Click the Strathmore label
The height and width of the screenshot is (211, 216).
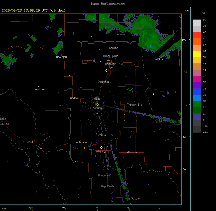coord(129,152)
